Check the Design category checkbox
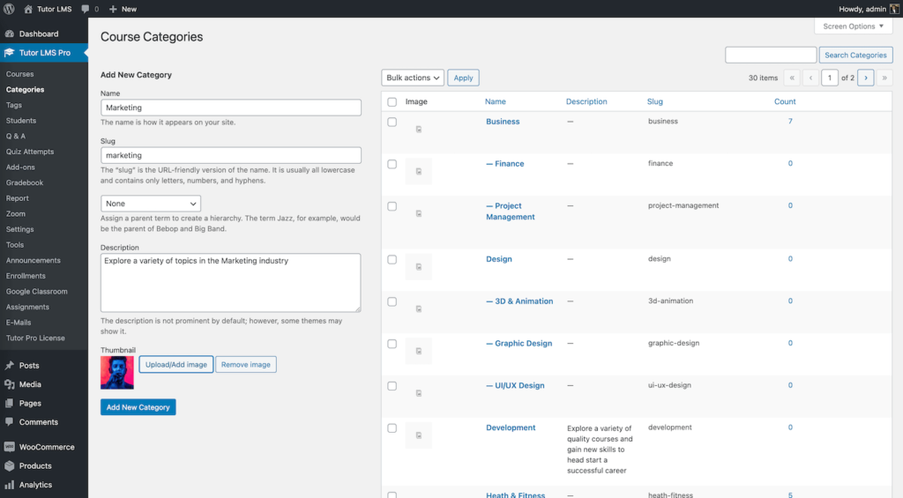This screenshot has width=903, height=498. [392, 260]
